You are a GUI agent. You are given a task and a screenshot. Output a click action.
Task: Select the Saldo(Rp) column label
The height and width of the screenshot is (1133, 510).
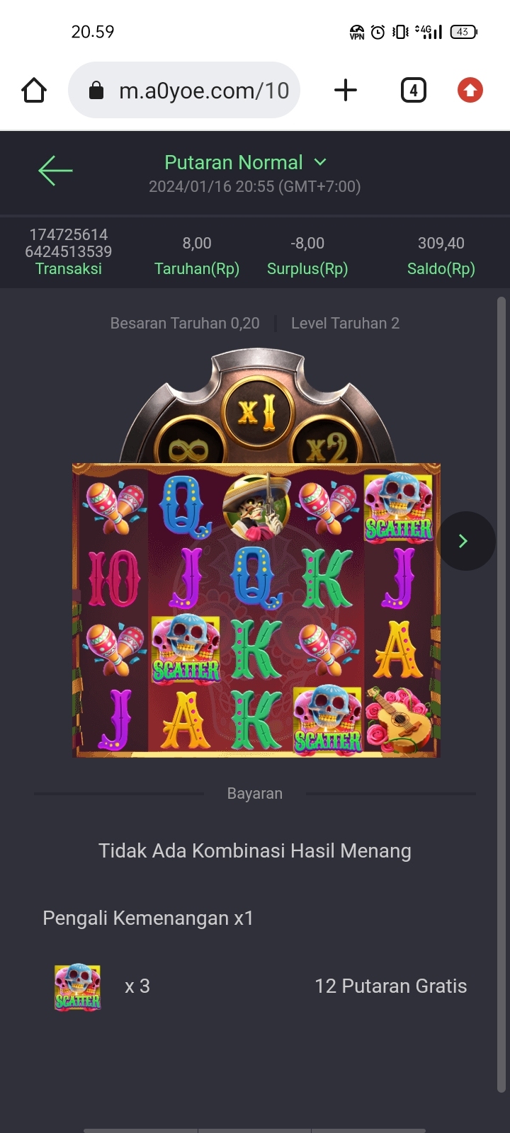(x=441, y=269)
